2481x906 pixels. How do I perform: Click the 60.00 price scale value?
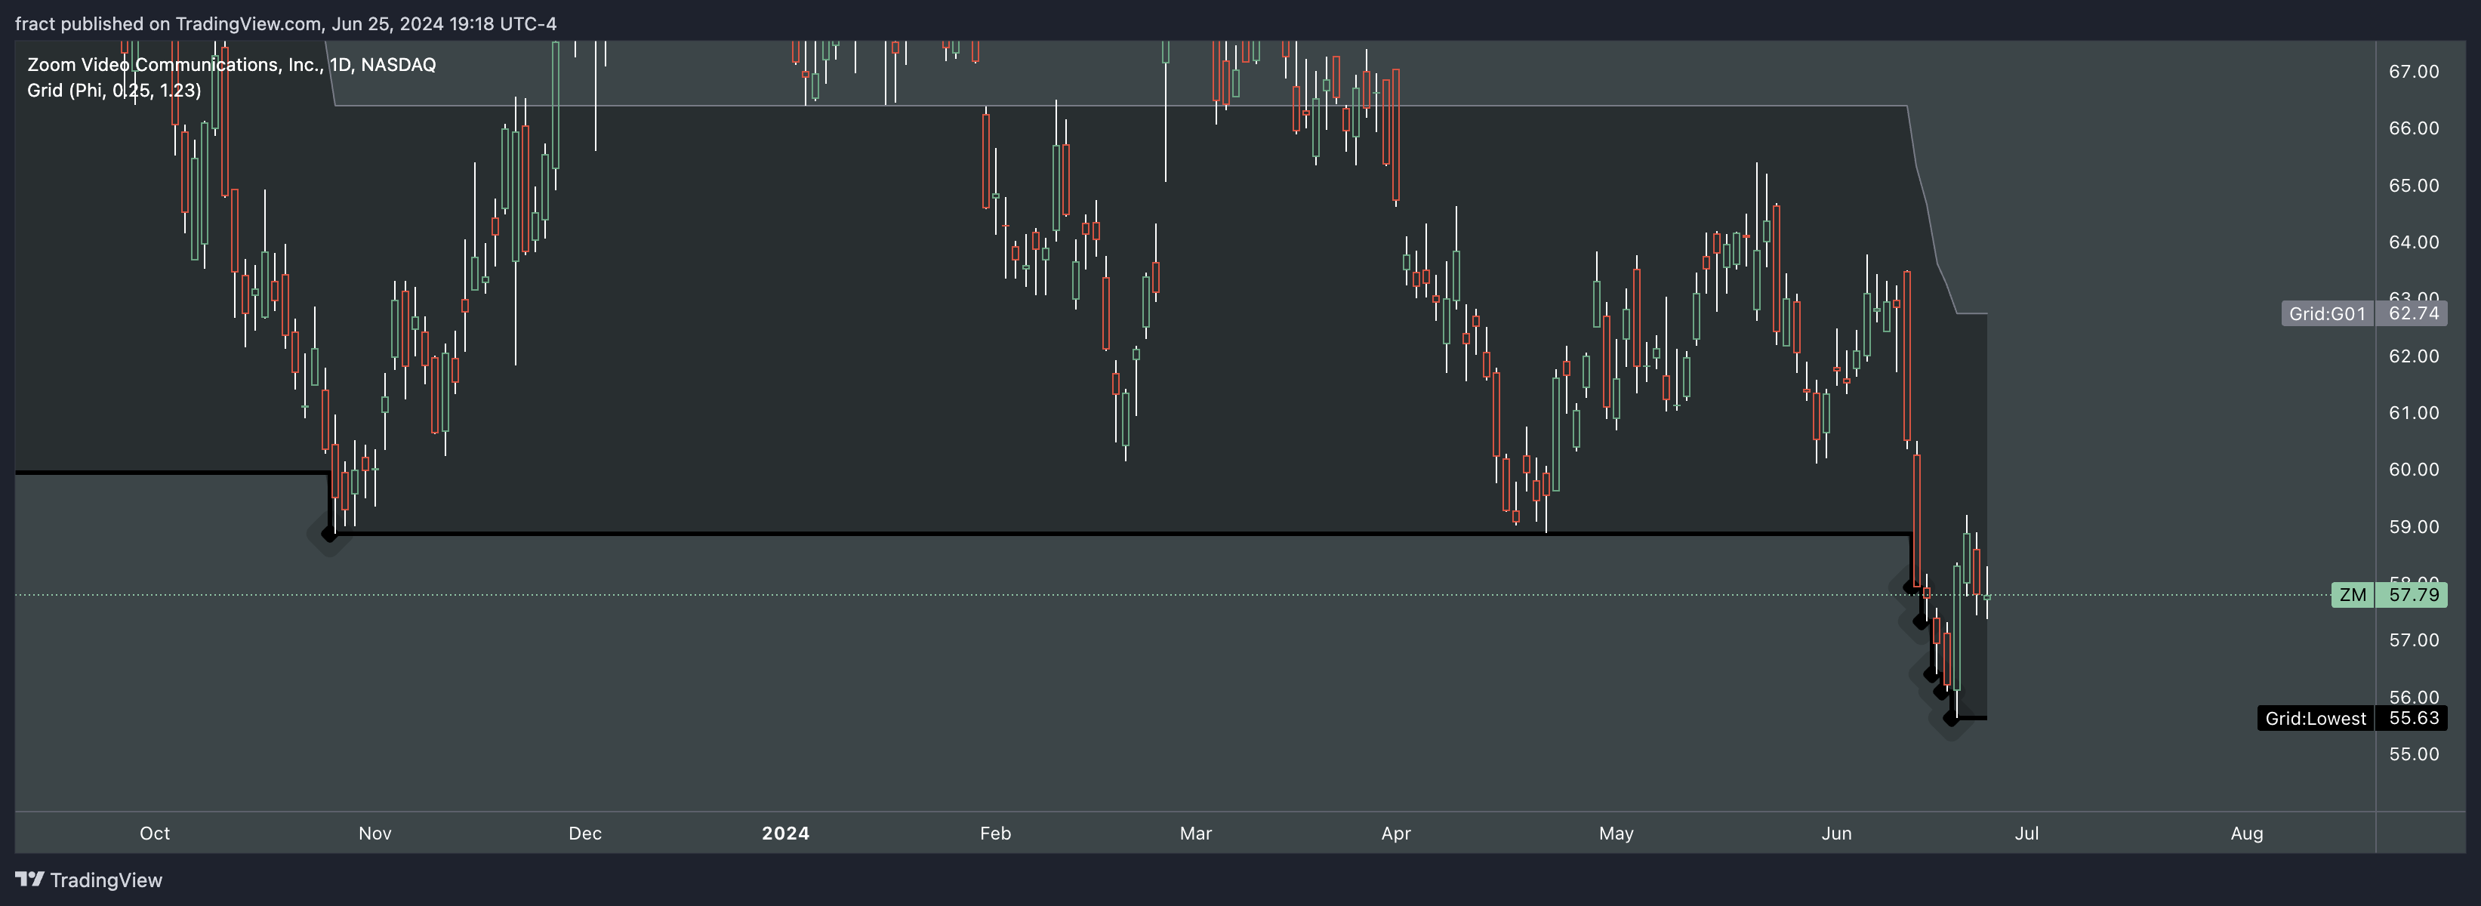click(x=2414, y=470)
